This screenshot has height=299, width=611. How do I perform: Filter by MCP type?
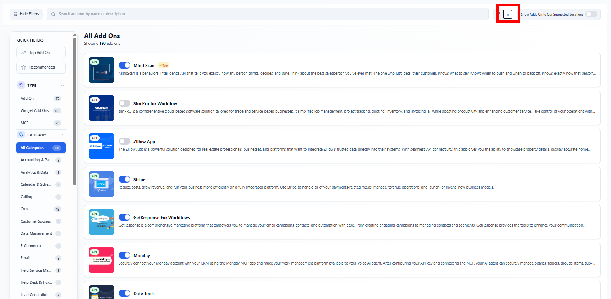tap(41, 123)
